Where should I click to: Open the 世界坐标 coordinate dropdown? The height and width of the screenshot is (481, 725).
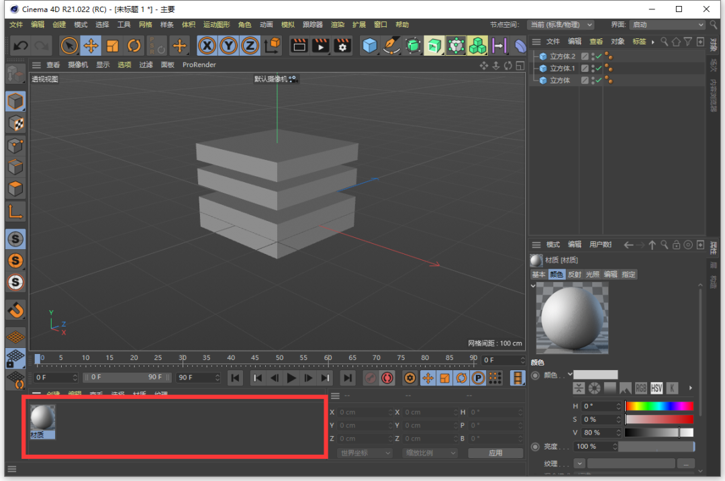365,453
